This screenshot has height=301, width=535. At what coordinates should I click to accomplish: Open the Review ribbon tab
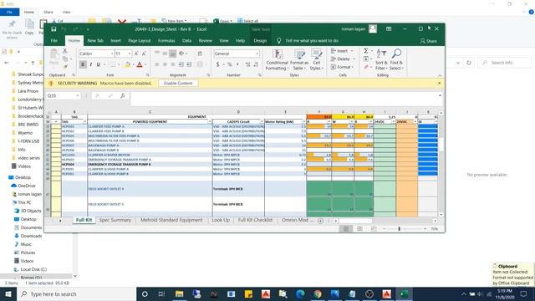tap(205, 41)
